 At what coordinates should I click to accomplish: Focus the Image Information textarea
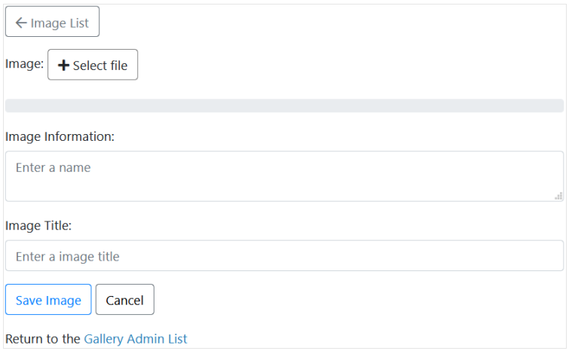[285, 176]
